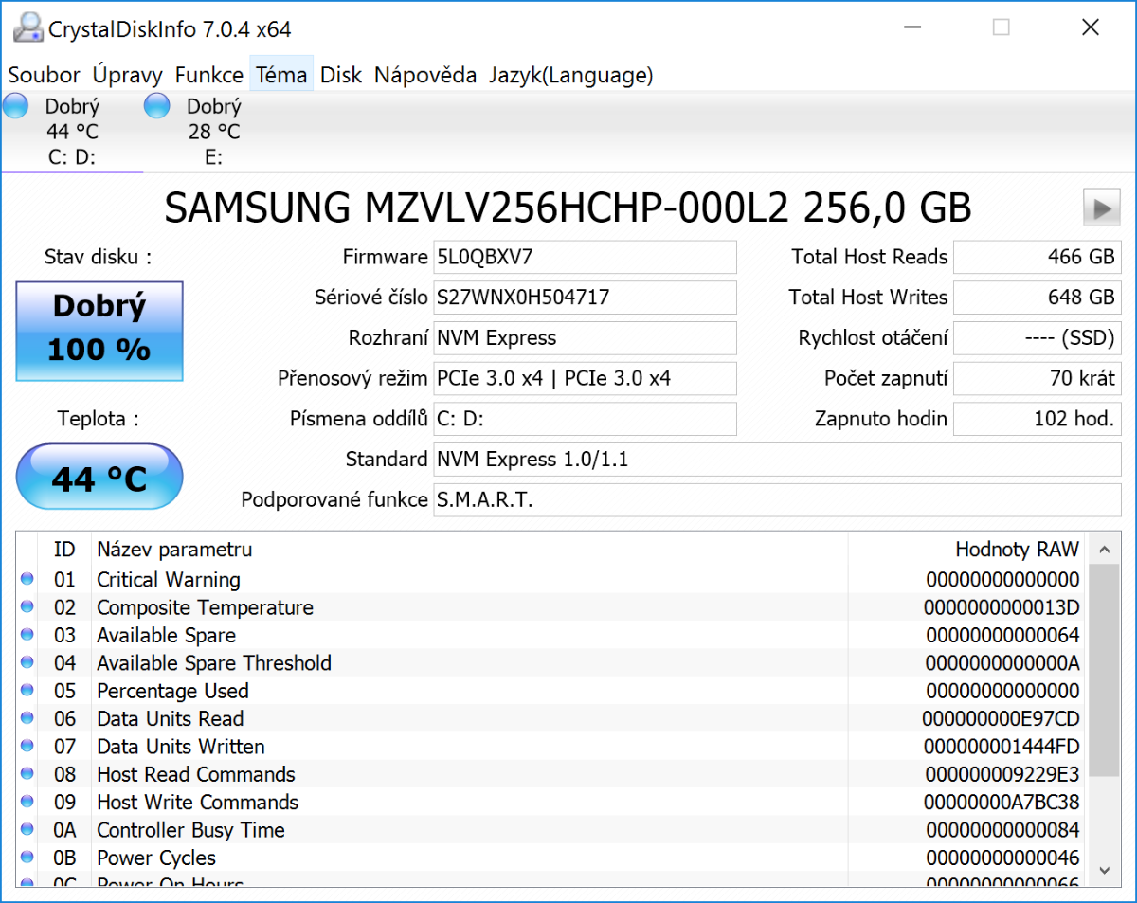The image size is (1137, 903).
Task: Click the CrystalDiskInfo app icon in title bar
Action: 28,28
